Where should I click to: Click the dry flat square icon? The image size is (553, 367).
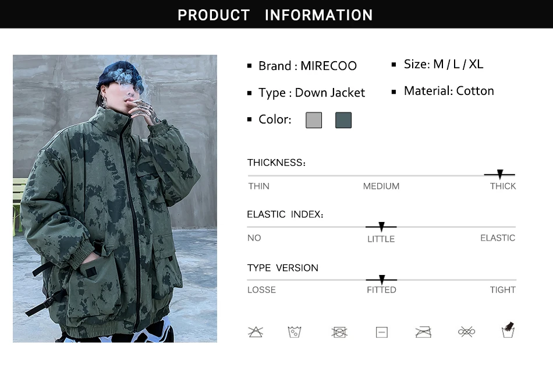click(382, 332)
